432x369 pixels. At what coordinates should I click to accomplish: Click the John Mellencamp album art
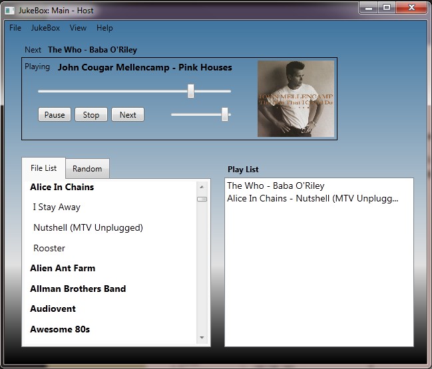pyautogui.click(x=296, y=99)
